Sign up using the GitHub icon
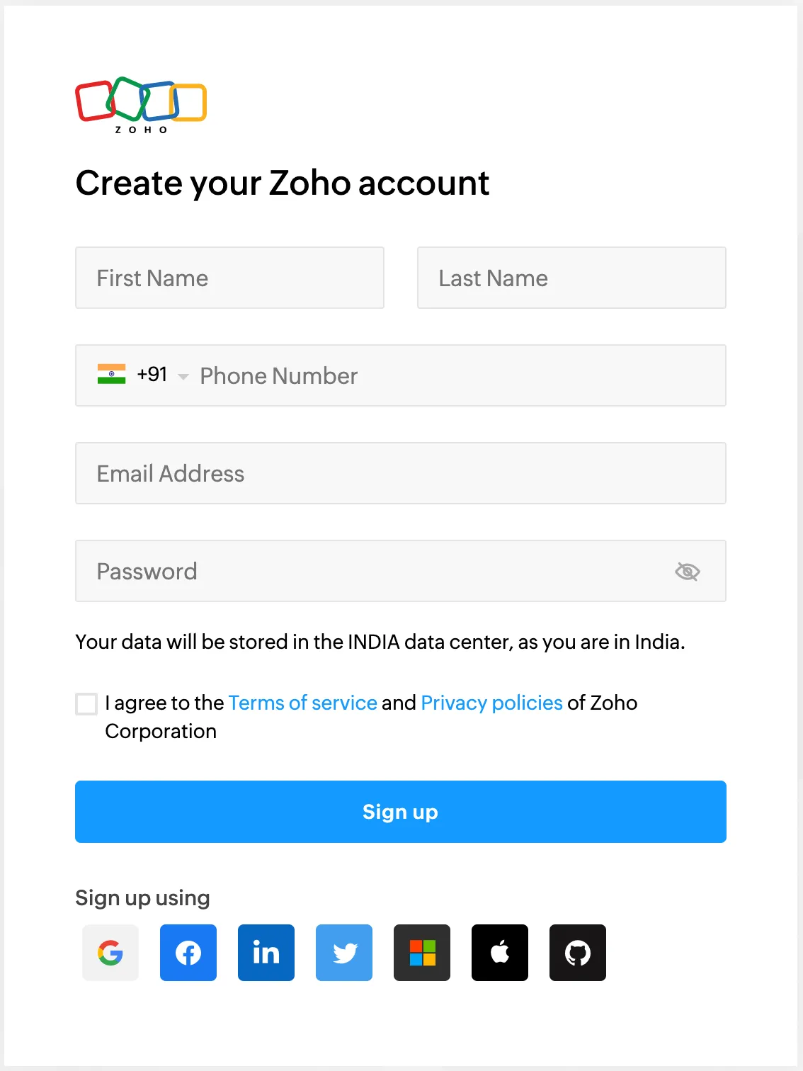Viewport: 803px width, 1071px height. click(578, 953)
